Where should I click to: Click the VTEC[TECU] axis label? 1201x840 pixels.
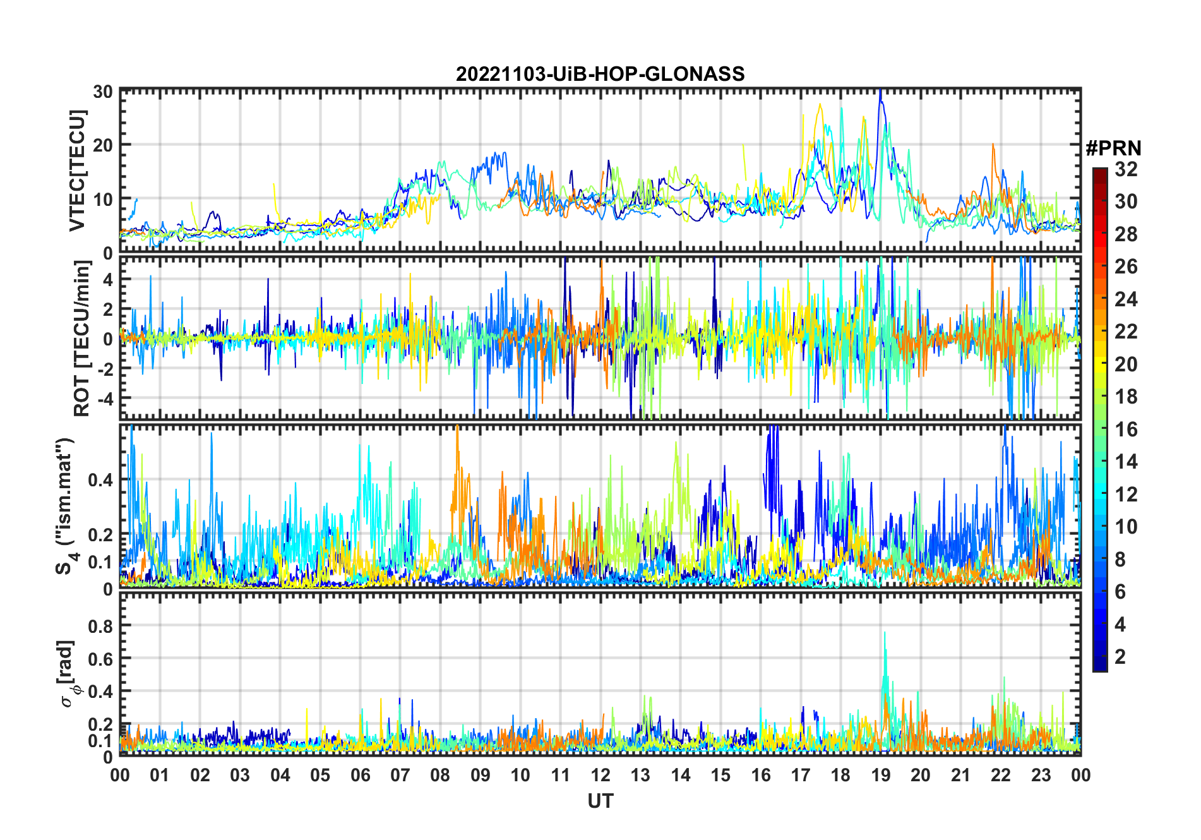point(77,171)
